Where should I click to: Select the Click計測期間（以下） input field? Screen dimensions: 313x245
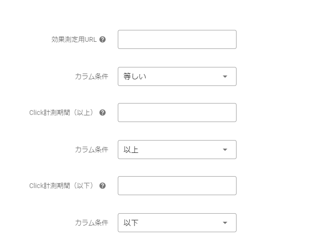[177, 186]
